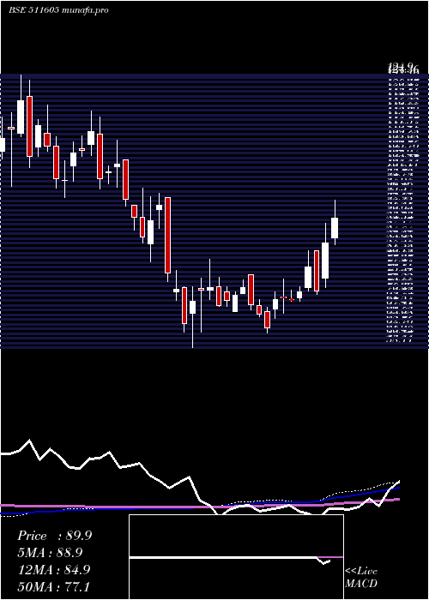Image resolution: width=429 pixels, height=600 pixels.
Task: Click the rightmost white candlestick
Action: [335, 223]
